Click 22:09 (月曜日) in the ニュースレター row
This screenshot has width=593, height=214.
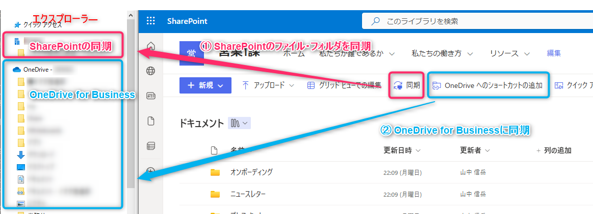(x=402, y=195)
